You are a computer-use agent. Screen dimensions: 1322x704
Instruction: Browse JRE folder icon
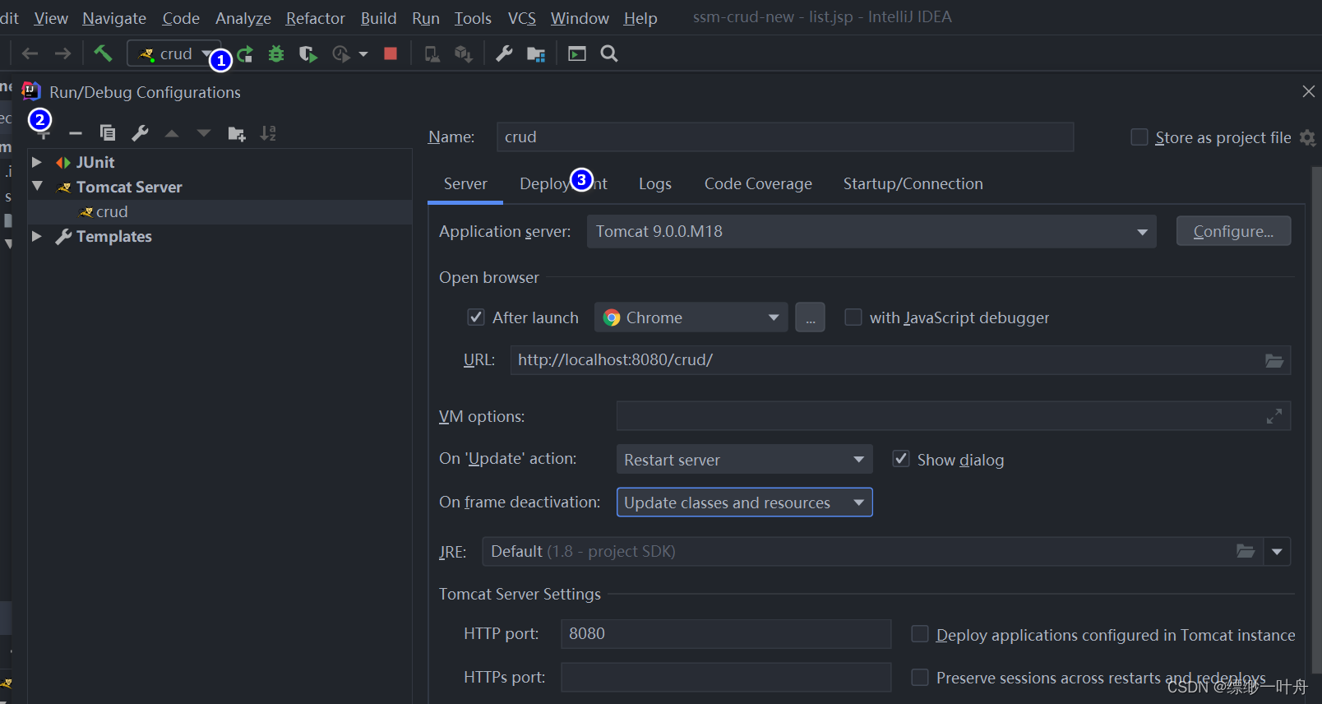[1246, 551]
